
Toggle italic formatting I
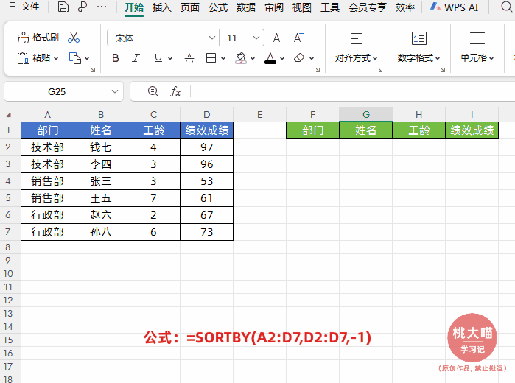point(136,58)
